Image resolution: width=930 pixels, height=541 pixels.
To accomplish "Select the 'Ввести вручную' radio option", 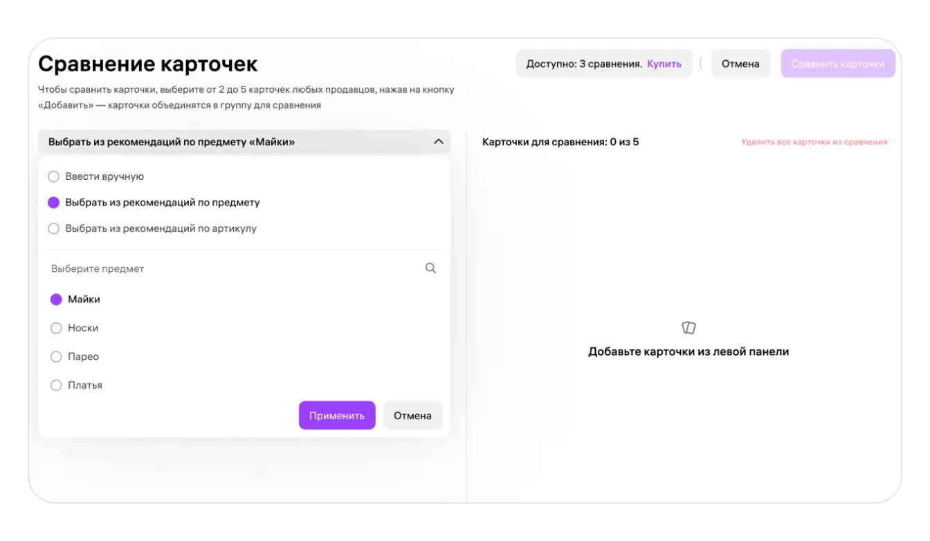I will (53, 176).
